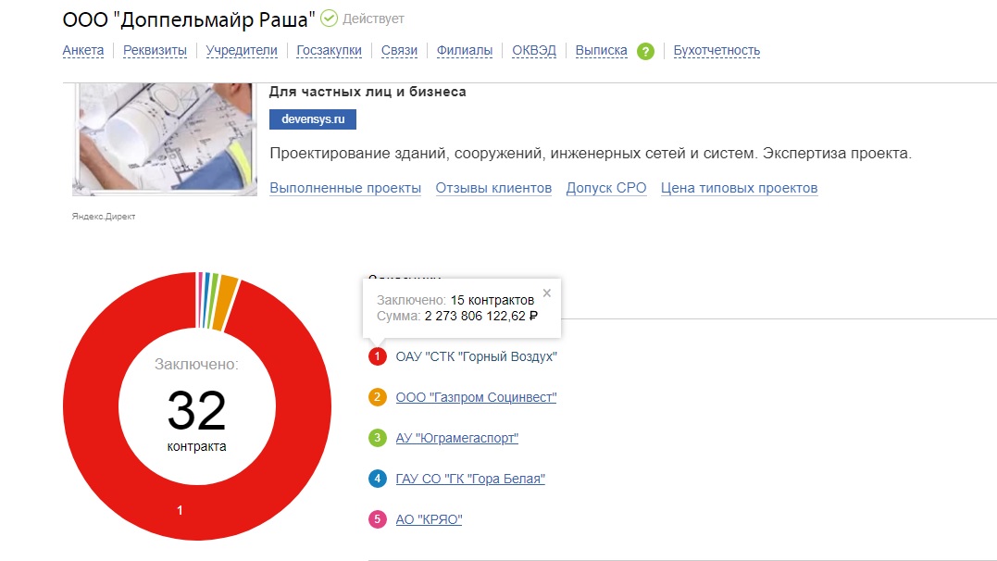Click the pink number 5 legend marker
The height and width of the screenshot is (561, 997).
[377, 519]
